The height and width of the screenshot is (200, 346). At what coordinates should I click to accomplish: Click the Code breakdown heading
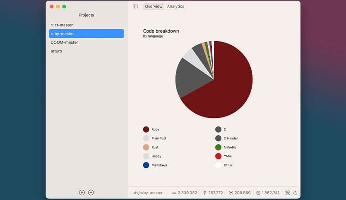coord(161,31)
